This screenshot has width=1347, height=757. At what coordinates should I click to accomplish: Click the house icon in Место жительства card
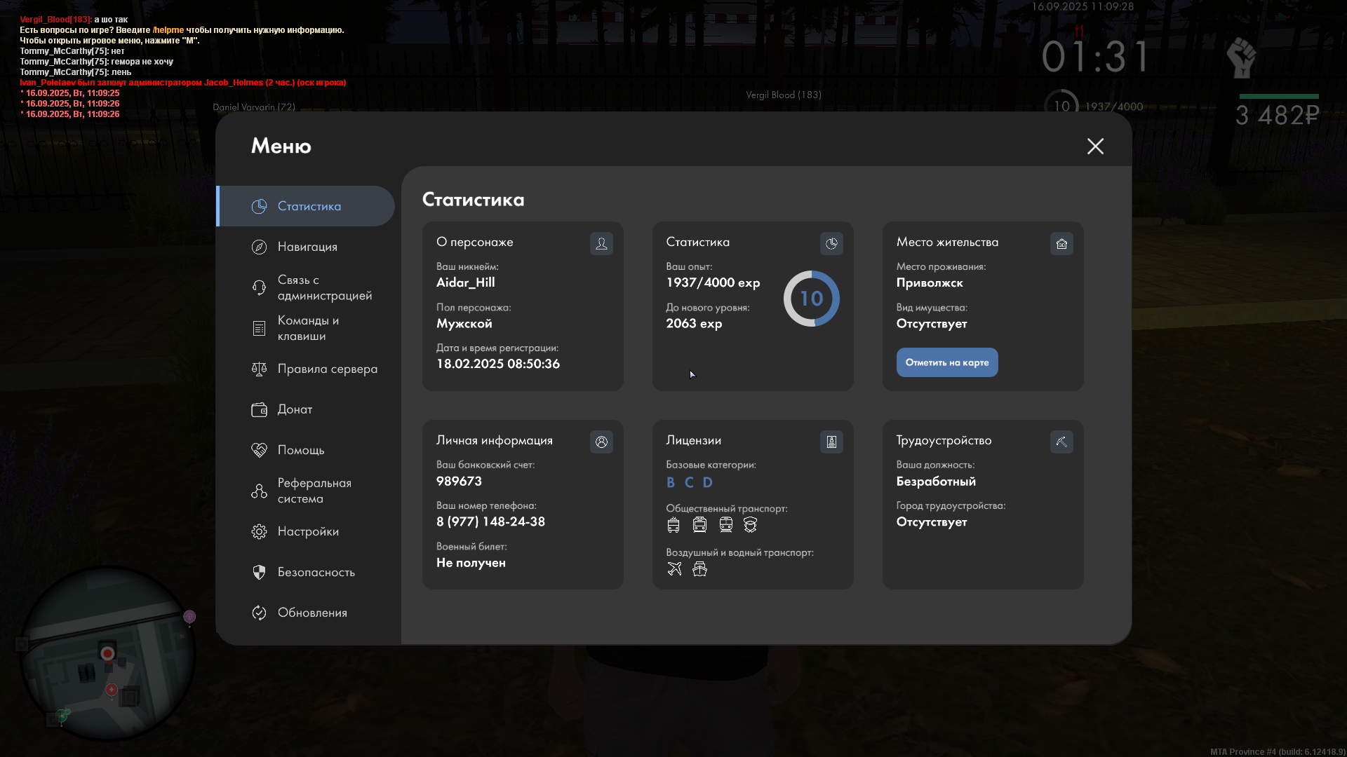tap(1061, 243)
